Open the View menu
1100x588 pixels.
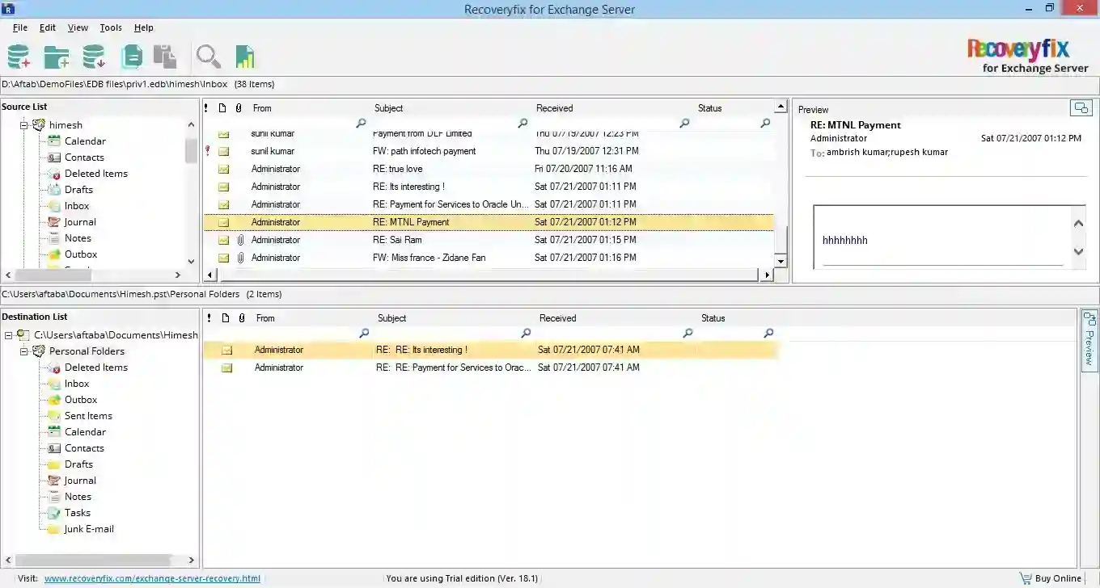pos(78,27)
